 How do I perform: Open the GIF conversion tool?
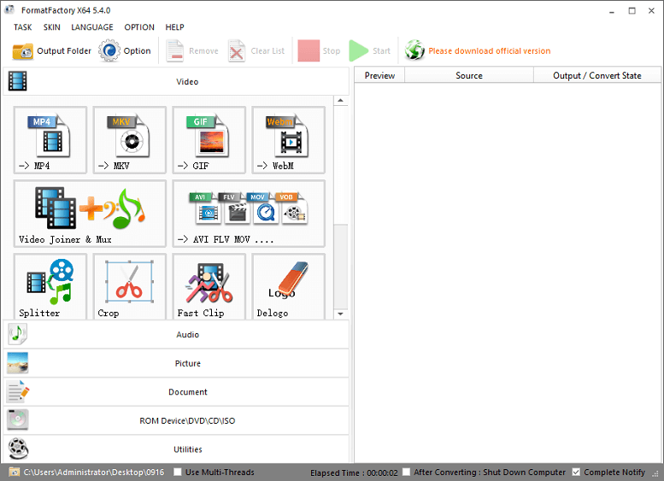[209, 141]
